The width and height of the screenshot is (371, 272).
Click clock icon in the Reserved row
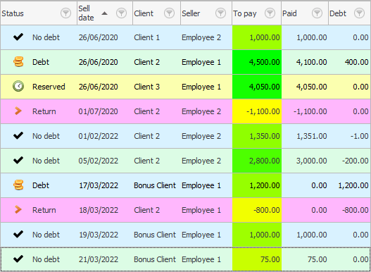pos(18,87)
